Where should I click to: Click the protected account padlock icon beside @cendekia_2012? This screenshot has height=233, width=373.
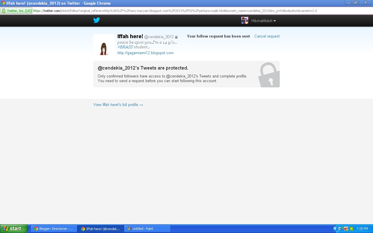[x=176, y=37]
